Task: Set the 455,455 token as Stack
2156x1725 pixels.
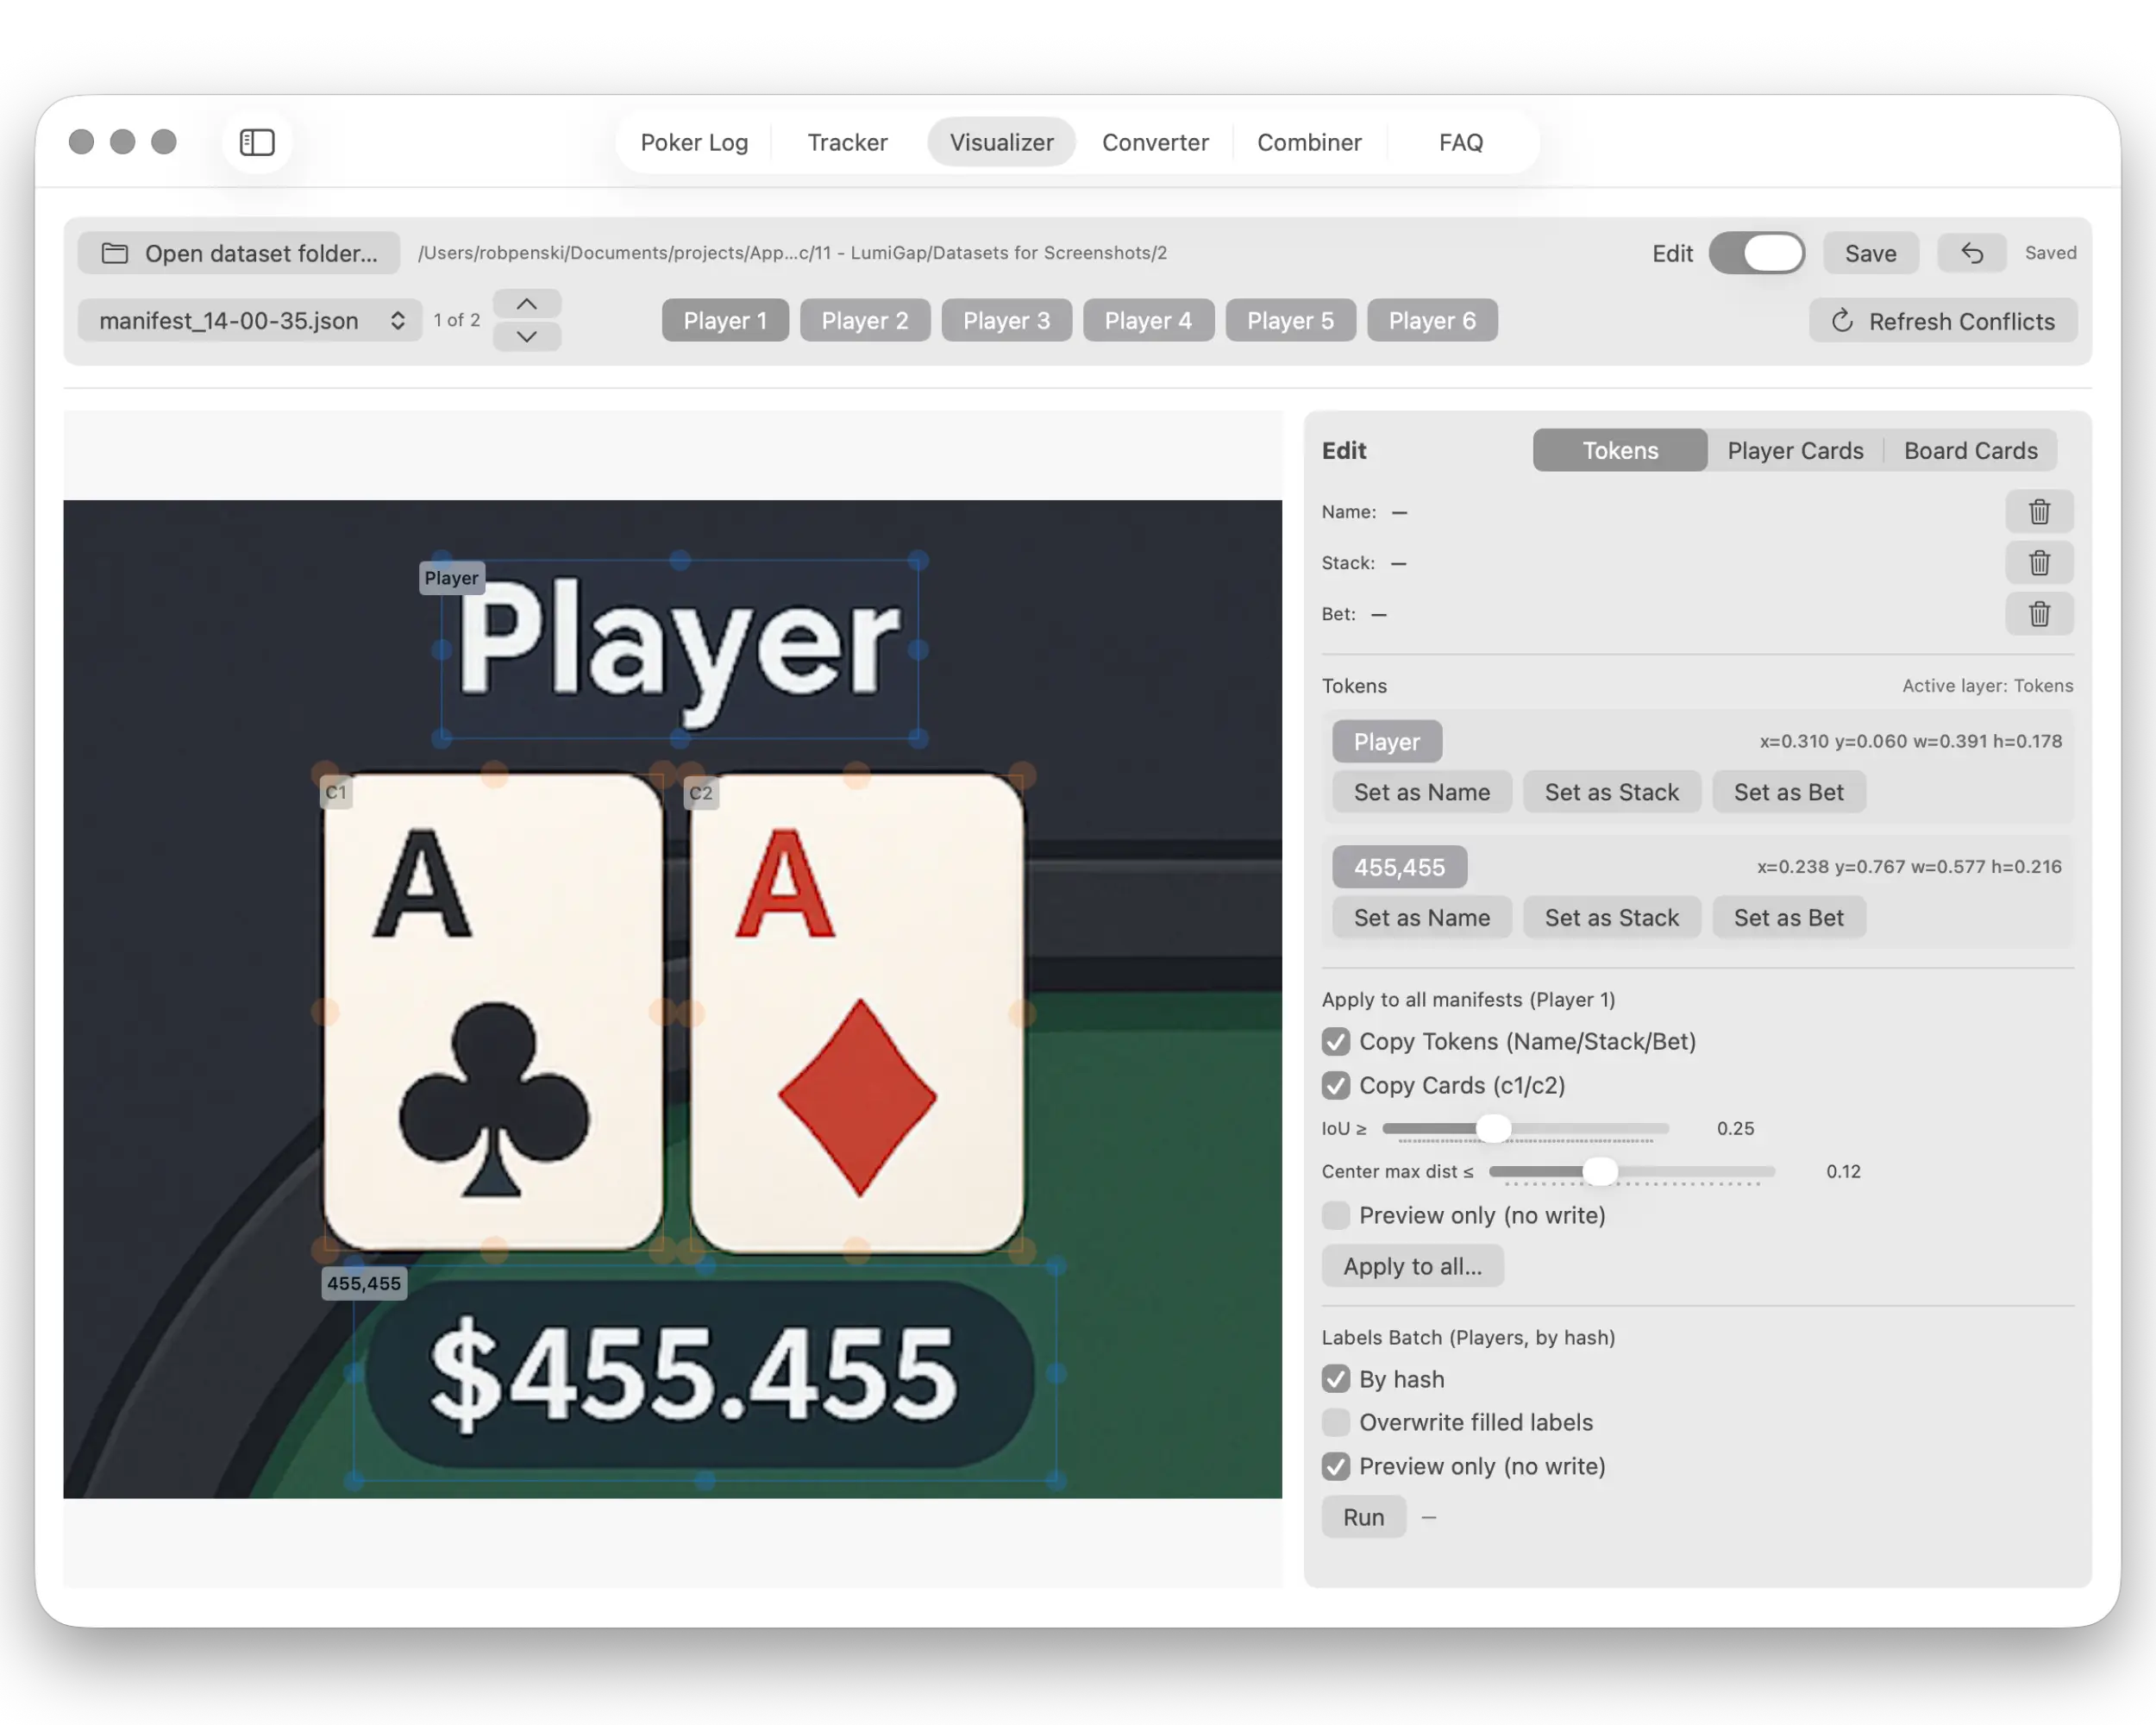Action: click(x=1611, y=917)
